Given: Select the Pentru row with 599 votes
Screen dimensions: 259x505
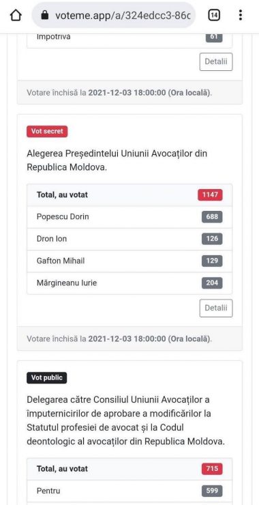Looking at the screenshot, I should pyautogui.click(x=129, y=491).
